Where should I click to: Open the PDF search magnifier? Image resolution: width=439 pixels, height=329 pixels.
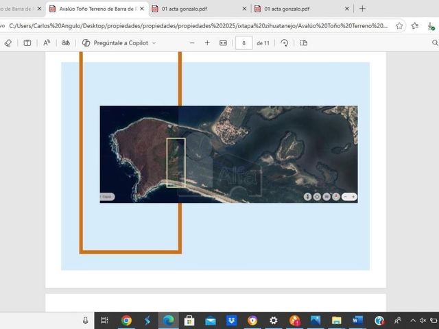tap(435, 42)
